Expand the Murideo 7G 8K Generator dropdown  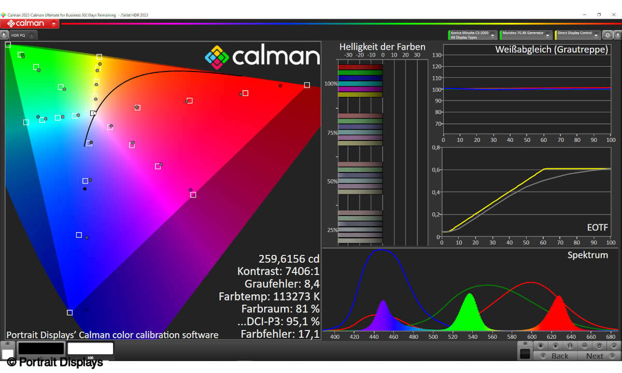point(548,35)
